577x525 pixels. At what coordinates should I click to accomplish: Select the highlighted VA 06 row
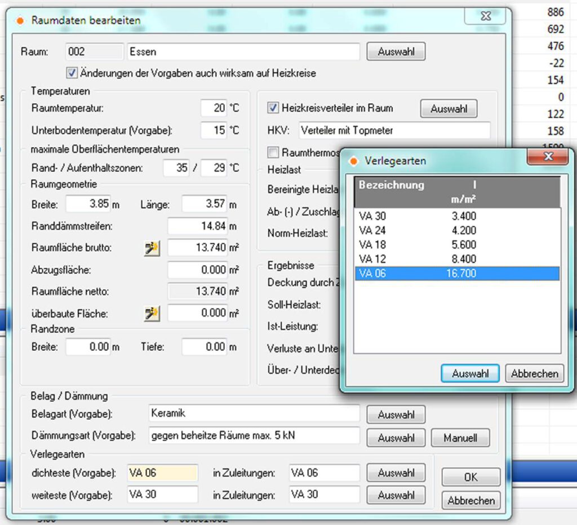(x=456, y=273)
